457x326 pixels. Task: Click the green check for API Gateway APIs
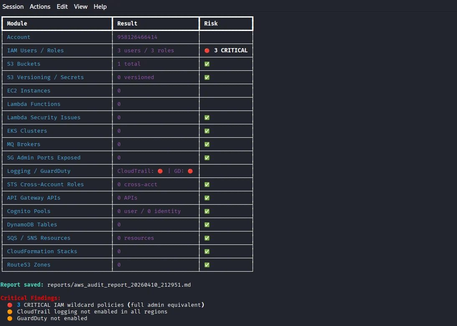[207, 198]
